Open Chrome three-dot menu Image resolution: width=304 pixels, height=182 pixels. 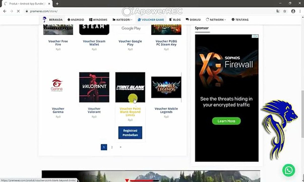(300, 11)
